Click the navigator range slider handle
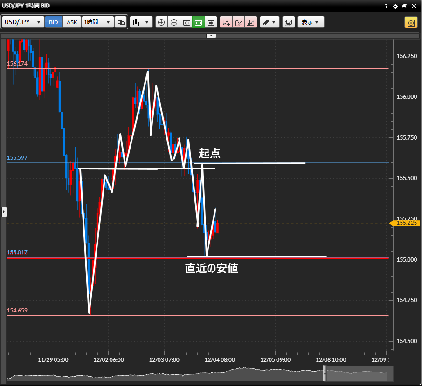The image size is (422, 386). point(325,373)
